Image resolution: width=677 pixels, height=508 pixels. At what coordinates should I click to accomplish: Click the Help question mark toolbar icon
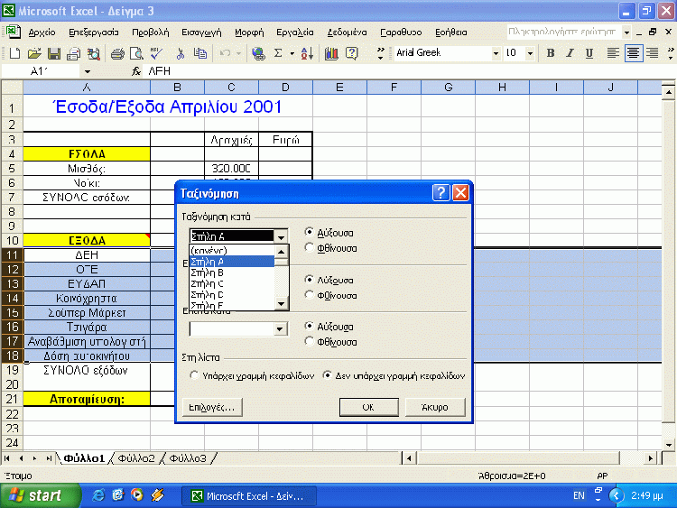click(351, 53)
